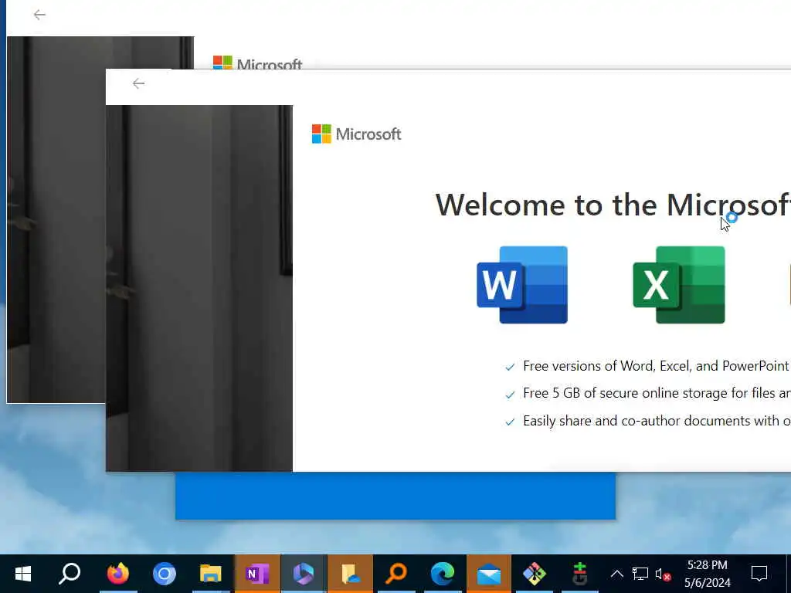Open the Windows Start menu

coord(23,574)
